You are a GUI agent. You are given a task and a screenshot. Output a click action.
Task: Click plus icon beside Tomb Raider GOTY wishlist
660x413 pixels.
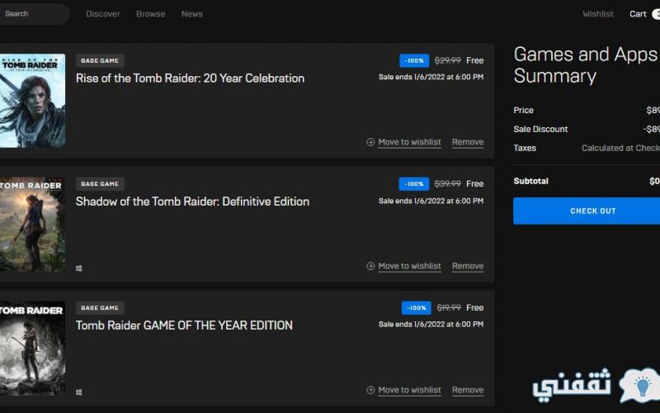point(370,390)
